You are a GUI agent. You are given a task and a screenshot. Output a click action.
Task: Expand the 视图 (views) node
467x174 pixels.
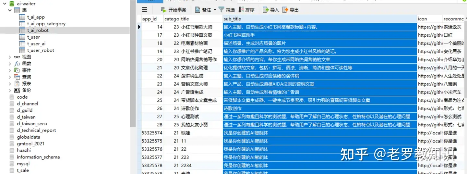10,57
